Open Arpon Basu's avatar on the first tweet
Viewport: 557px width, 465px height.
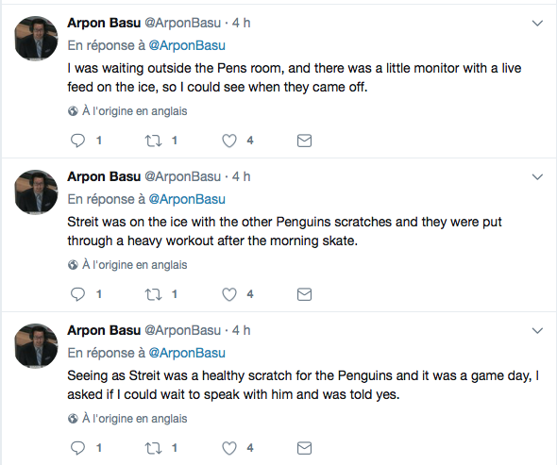tap(36, 38)
